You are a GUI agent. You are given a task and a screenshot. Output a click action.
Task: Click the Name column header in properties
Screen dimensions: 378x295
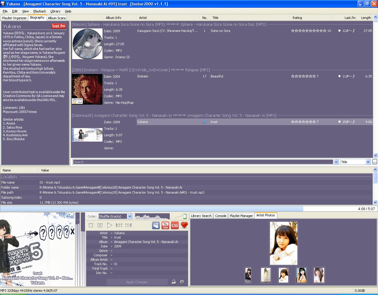(19, 170)
